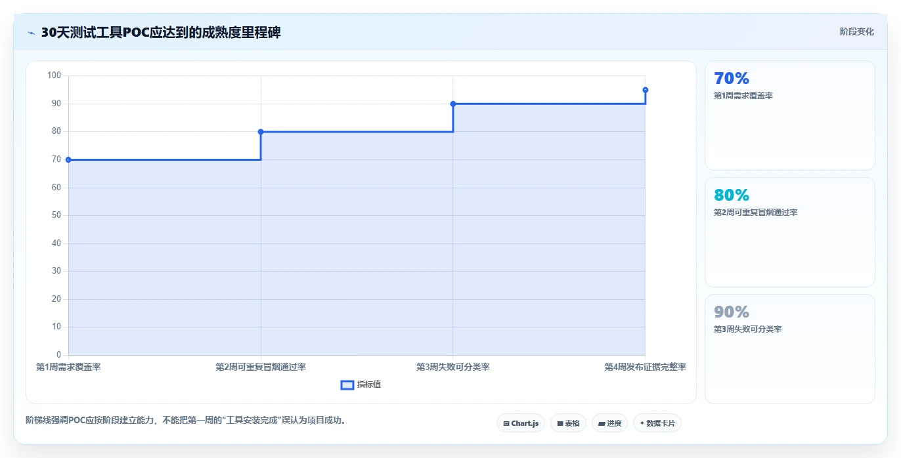This screenshot has width=901, height=458.
Task: Select the Chart.js tag button
Action: point(521,423)
